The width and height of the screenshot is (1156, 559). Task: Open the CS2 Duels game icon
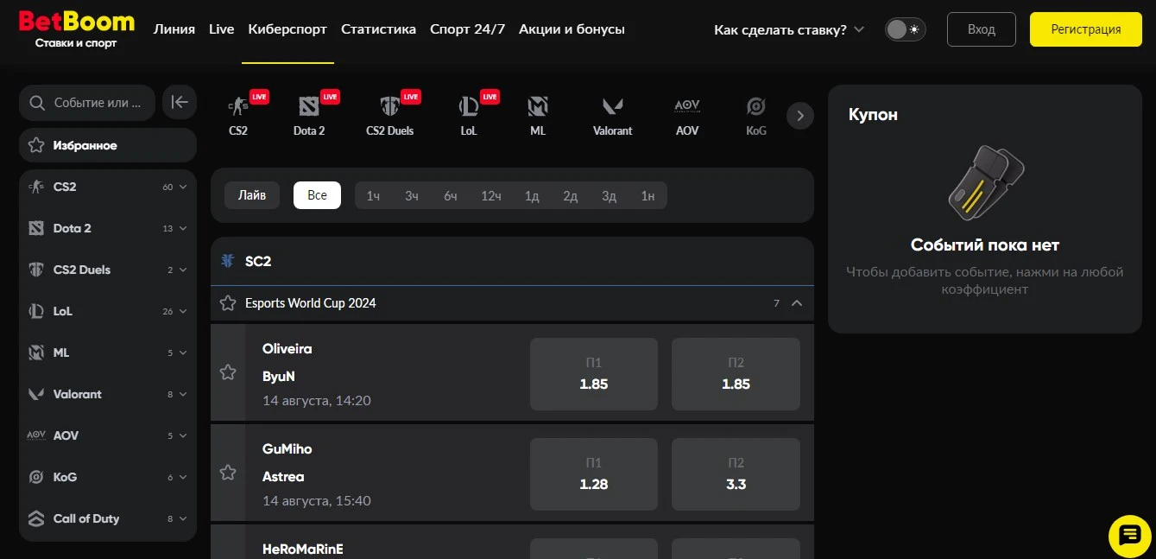click(389, 114)
